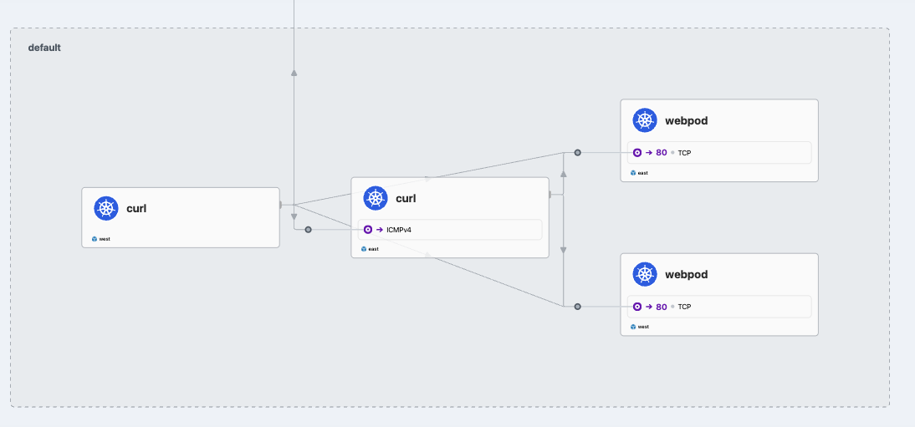Screen dimensions: 915x427
Task: Click the Kubernetes icon on the west webpod card
Action: click(645, 274)
